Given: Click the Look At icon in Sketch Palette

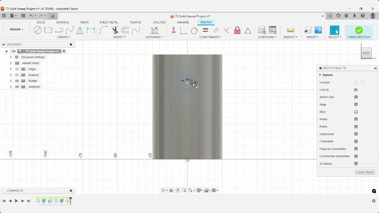Looking at the screenshot, I should coord(356,90).
